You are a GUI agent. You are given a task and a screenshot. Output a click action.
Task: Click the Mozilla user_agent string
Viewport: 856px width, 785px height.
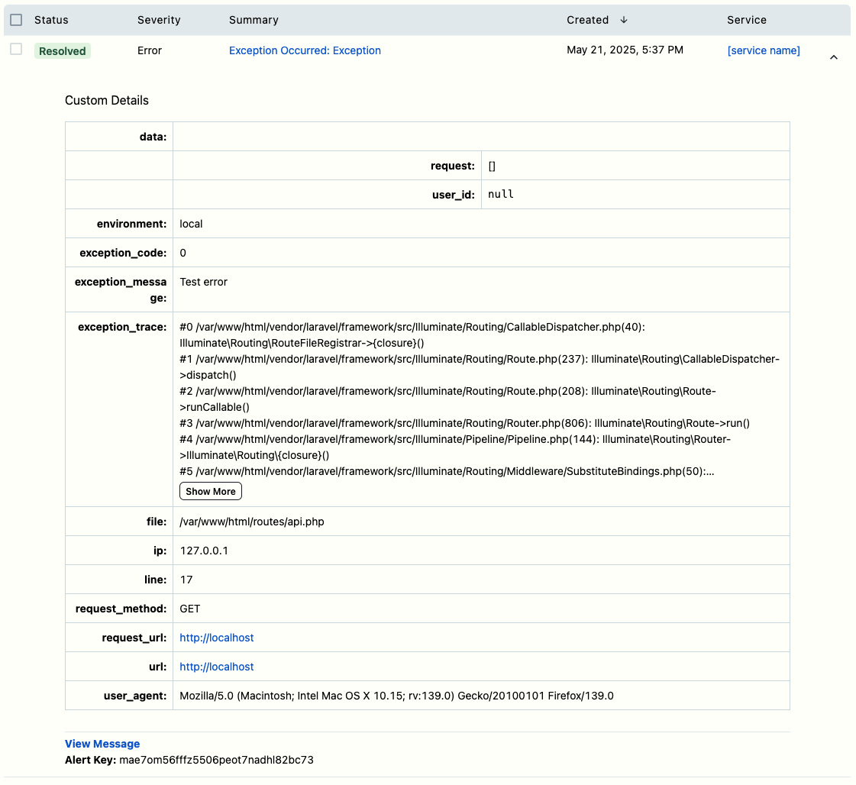coord(396,696)
